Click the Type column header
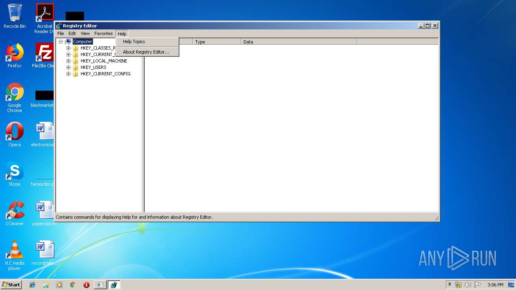516x290 pixels. 217,42
